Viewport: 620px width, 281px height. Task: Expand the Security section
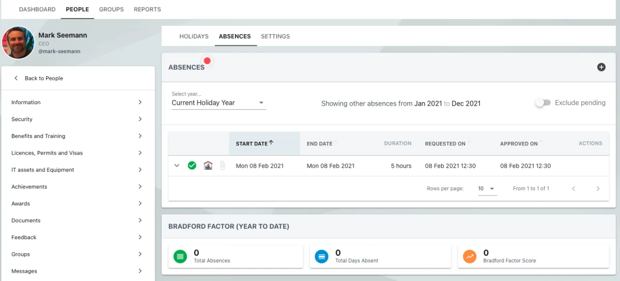coord(77,119)
